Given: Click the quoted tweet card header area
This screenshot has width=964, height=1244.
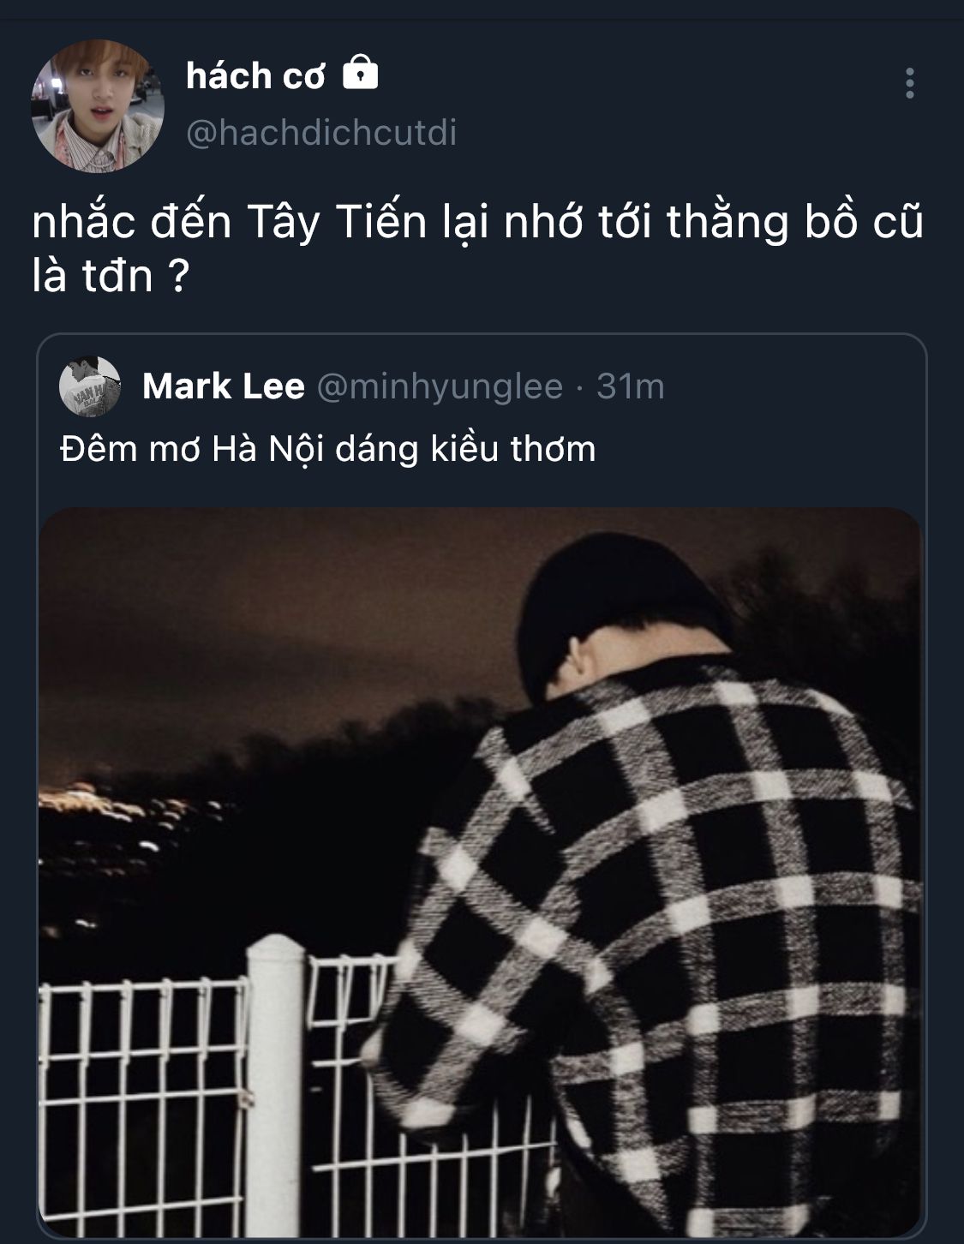Looking at the screenshot, I should 481,386.
